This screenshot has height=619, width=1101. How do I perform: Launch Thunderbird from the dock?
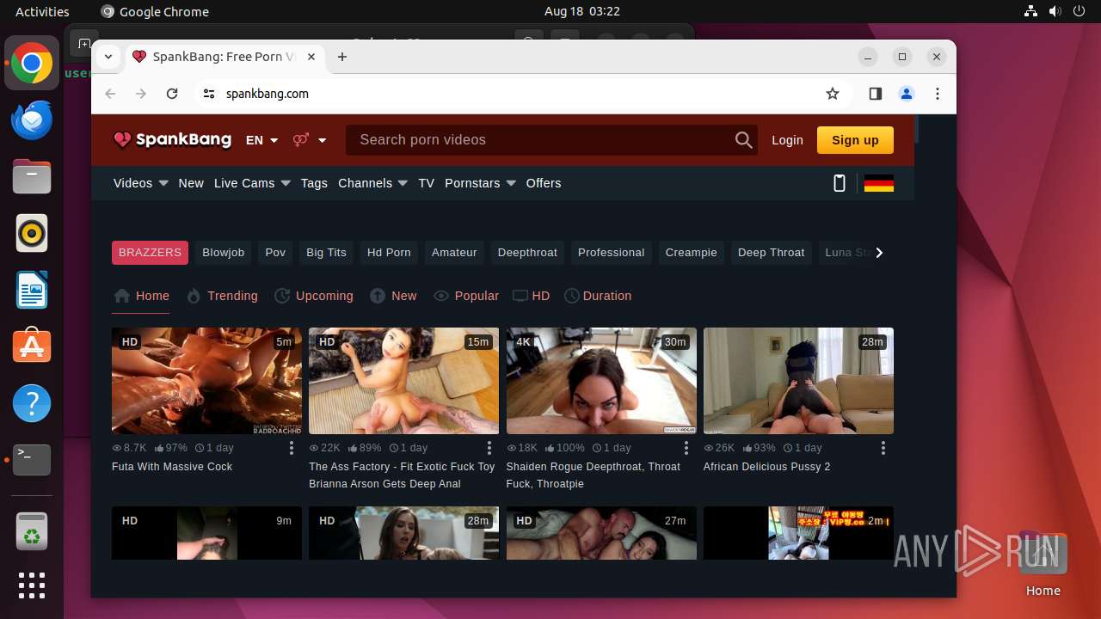(32, 120)
